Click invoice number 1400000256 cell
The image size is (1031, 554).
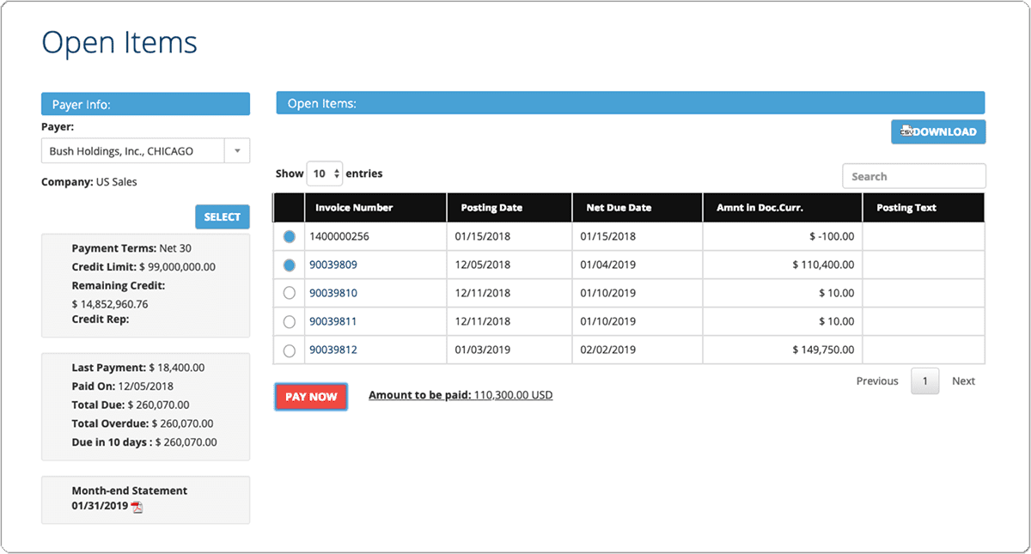375,236
